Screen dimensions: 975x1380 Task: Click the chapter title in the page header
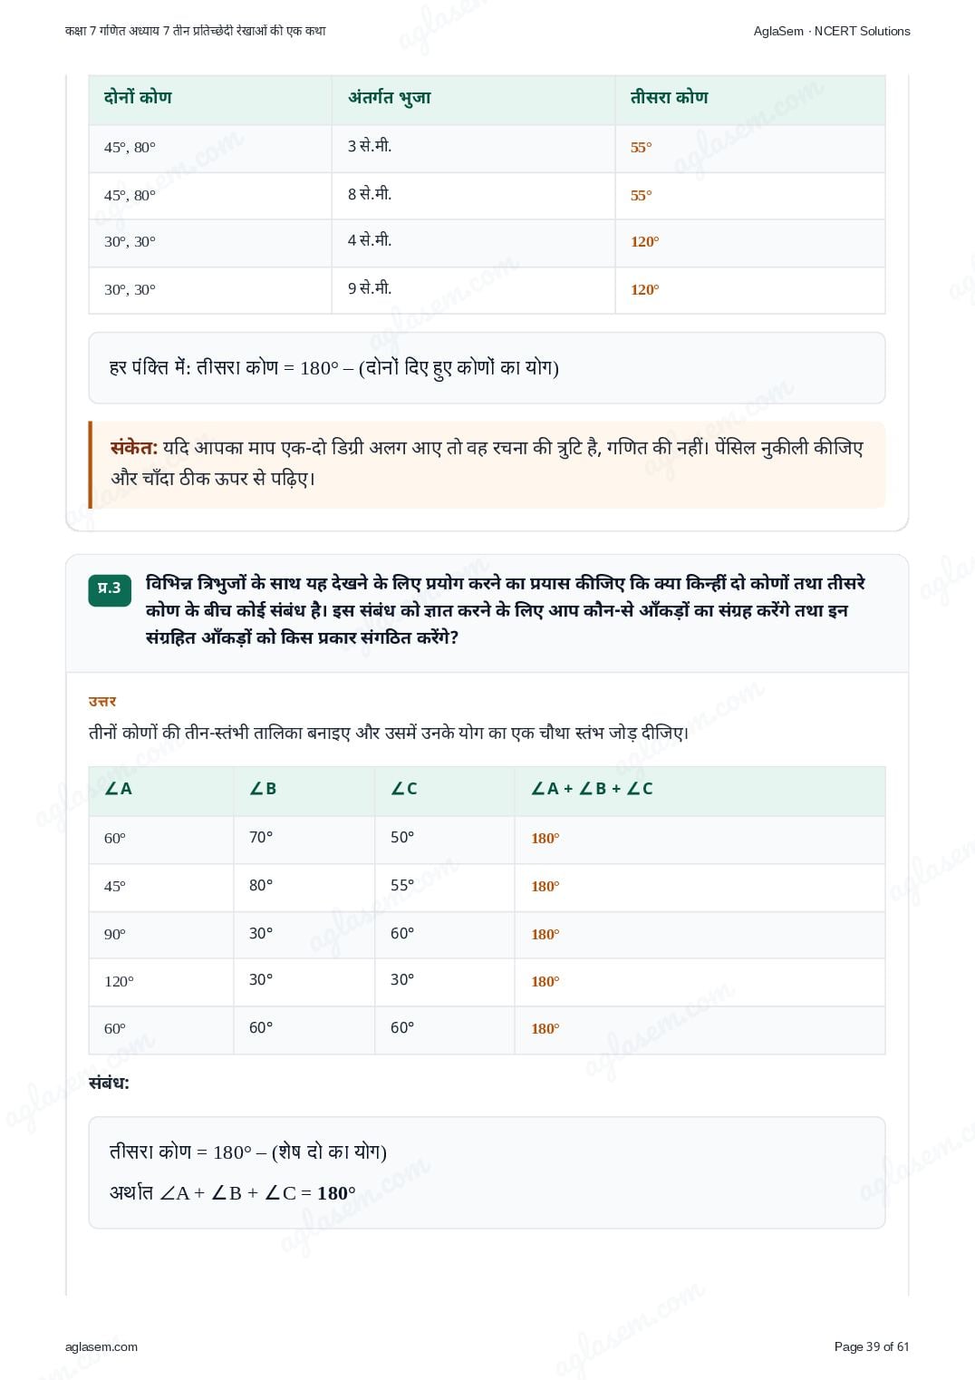(196, 31)
